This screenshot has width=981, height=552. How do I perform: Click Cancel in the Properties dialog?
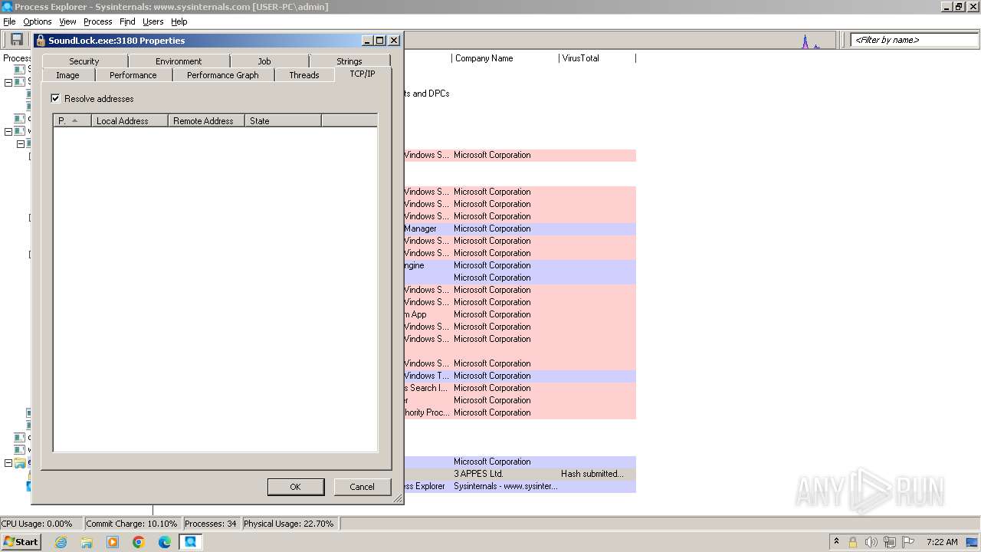click(x=362, y=487)
